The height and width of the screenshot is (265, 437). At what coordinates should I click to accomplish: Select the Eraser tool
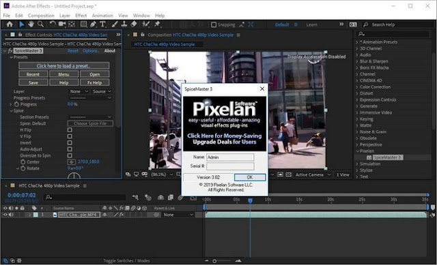pyautogui.click(x=134, y=25)
